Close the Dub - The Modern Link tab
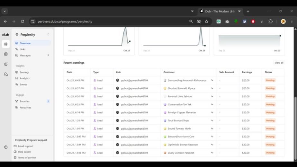Image resolution: width=297 pixels, height=167 pixels. (239, 11)
